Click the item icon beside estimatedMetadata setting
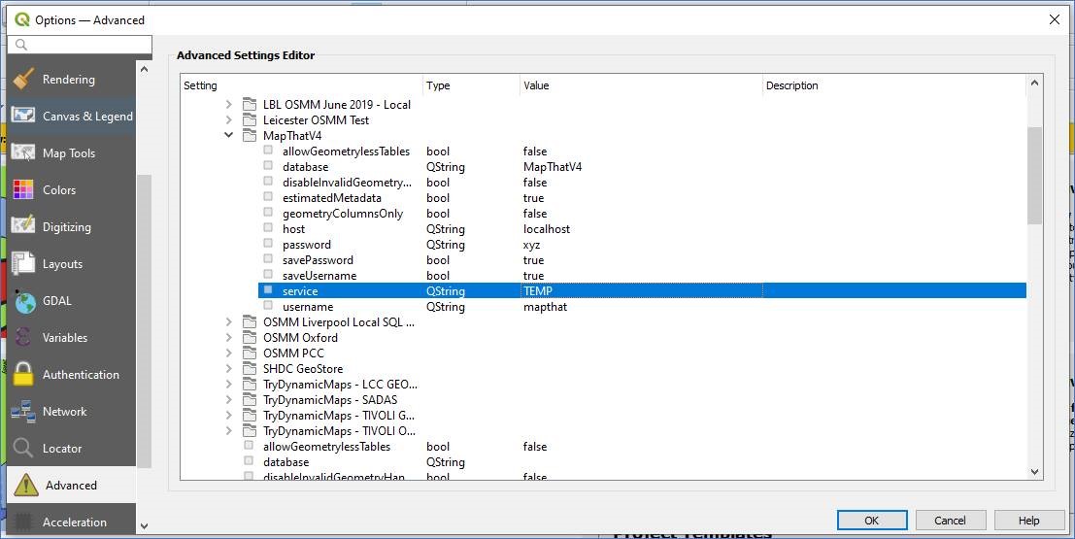This screenshot has height=539, width=1075. [x=268, y=197]
